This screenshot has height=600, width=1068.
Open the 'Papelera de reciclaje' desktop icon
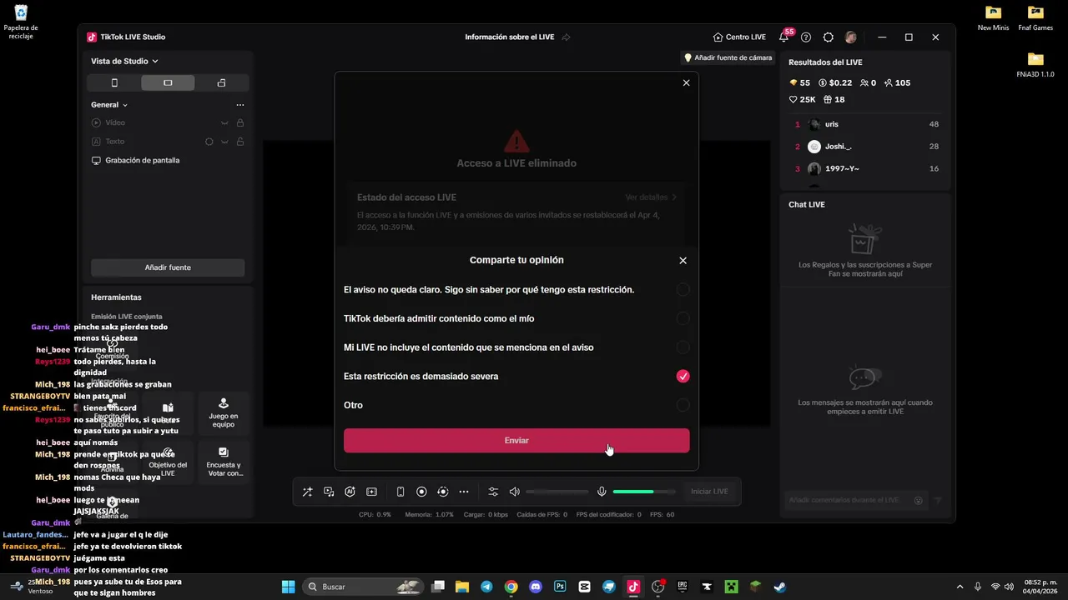[21, 22]
